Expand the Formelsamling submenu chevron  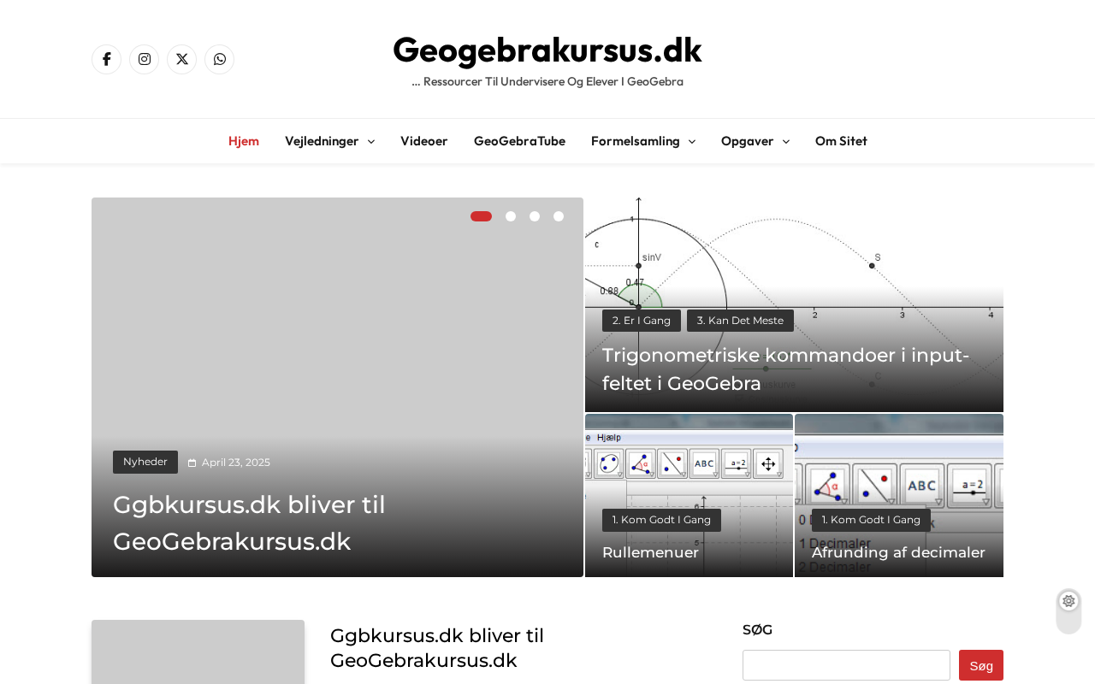point(691,141)
